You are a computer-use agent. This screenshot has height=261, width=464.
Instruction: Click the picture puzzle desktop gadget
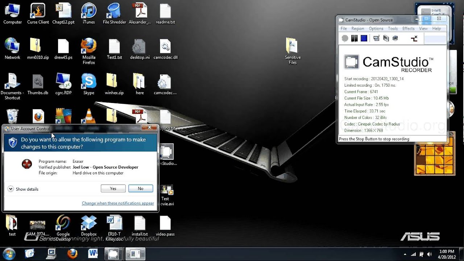(x=434, y=155)
